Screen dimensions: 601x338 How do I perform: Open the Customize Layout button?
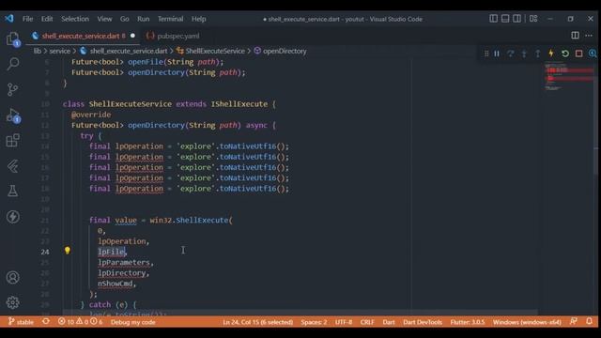tap(533, 19)
